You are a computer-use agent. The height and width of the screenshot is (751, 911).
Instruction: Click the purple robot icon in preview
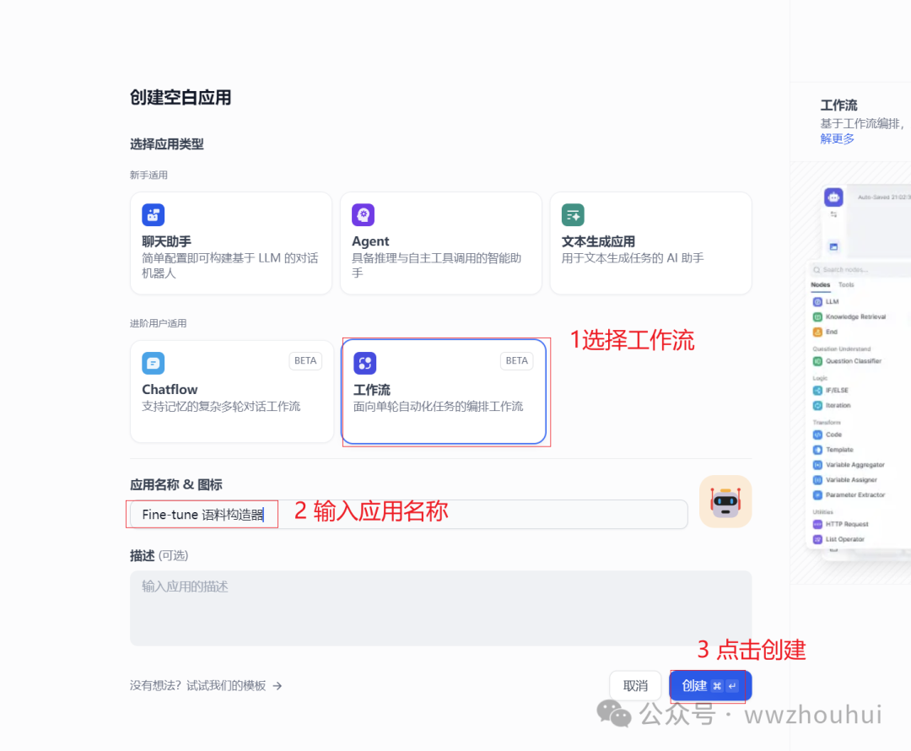[x=833, y=197]
